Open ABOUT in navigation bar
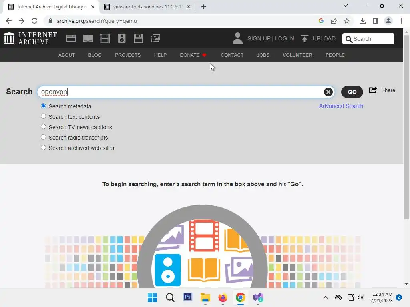Screen dimensions: 410x307 pos(67,55)
